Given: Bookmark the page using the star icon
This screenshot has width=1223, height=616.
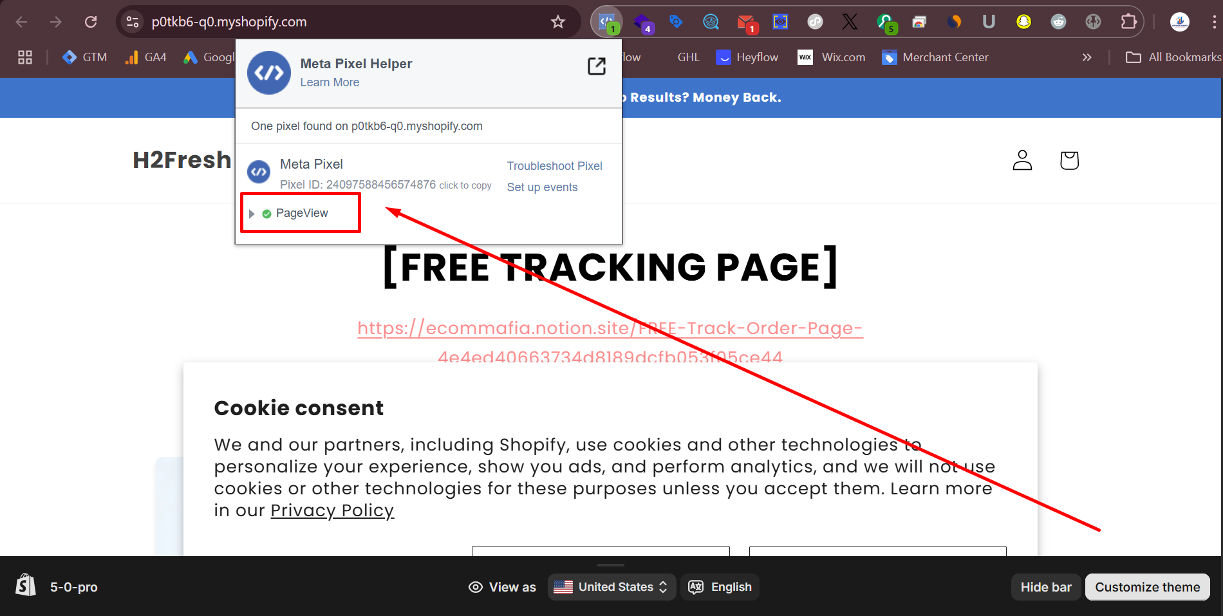Looking at the screenshot, I should click(x=557, y=21).
